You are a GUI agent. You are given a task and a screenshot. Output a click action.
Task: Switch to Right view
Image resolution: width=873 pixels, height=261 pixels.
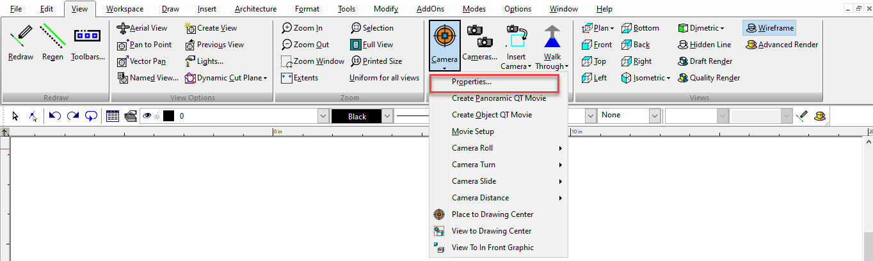pyautogui.click(x=636, y=61)
